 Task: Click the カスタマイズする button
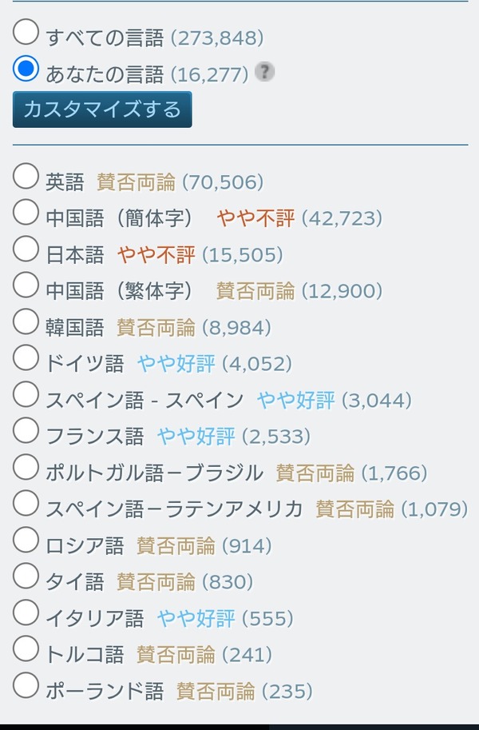[102, 110]
